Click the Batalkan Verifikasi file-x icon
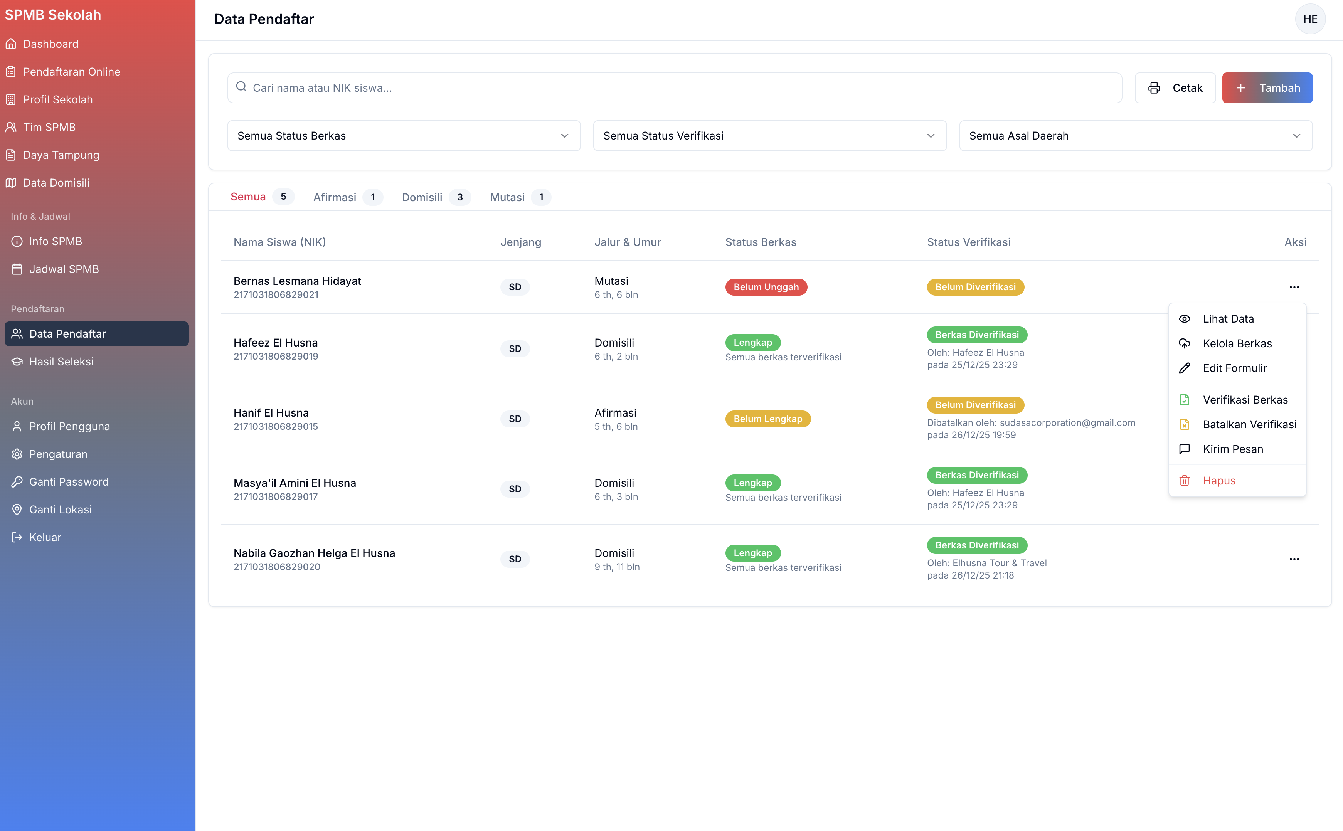Viewport: 1343px width, 831px height. tap(1184, 424)
